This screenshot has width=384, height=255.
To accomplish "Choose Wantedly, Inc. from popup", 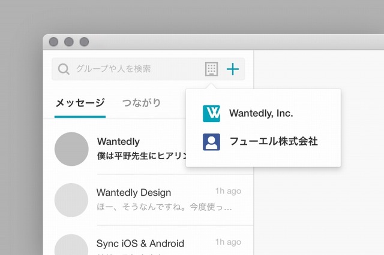I will (x=261, y=113).
